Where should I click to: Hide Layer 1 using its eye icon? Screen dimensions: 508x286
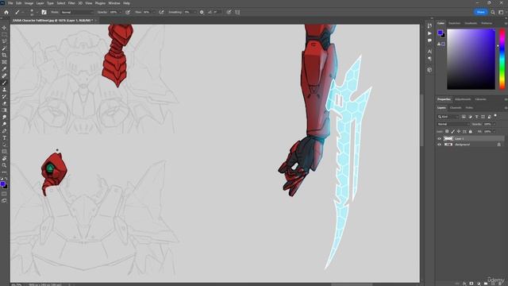pyautogui.click(x=439, y=139)
